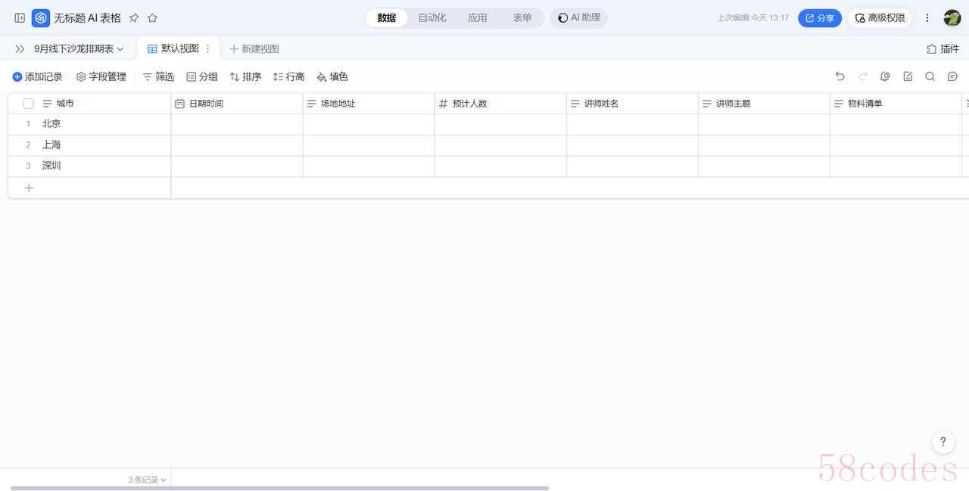Screen dimensions: 969x491
Task: Switch to the 表单 tab
Action: tap(522, 18)
